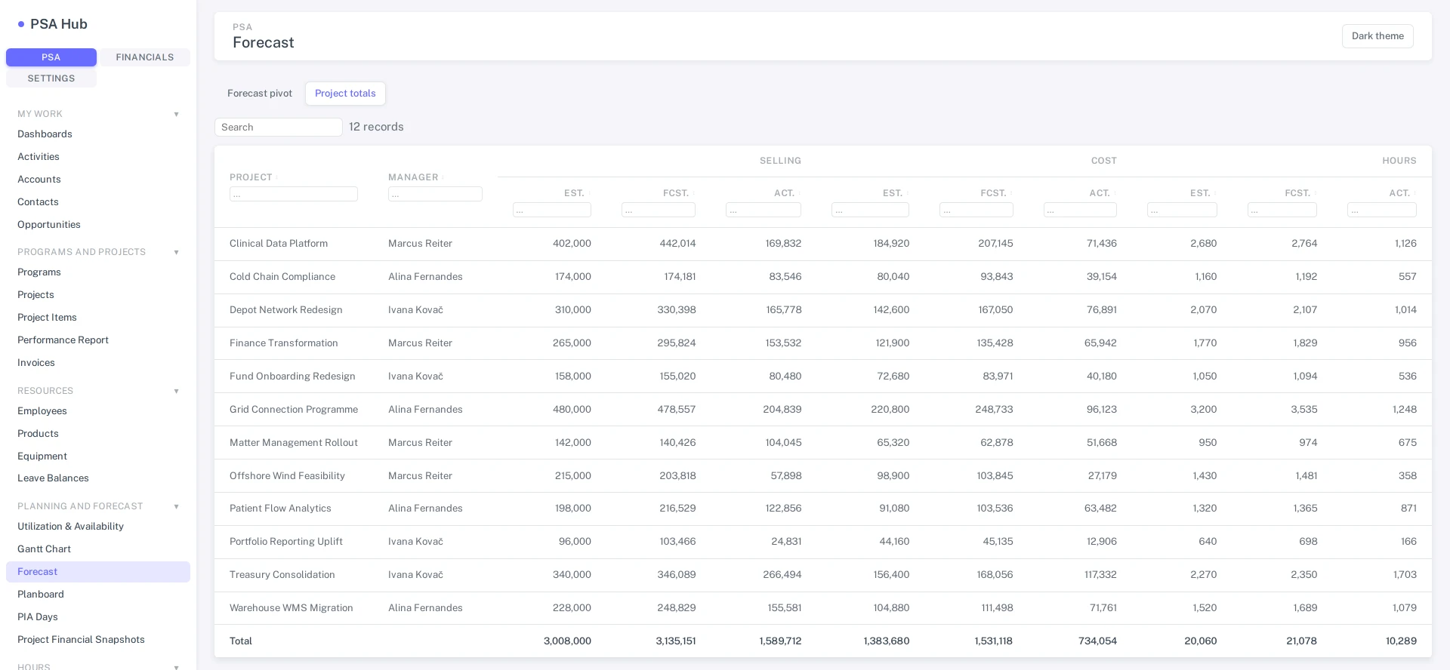Click the total hours actual 10,289
1450x670 pixels.
[1401, 641]
